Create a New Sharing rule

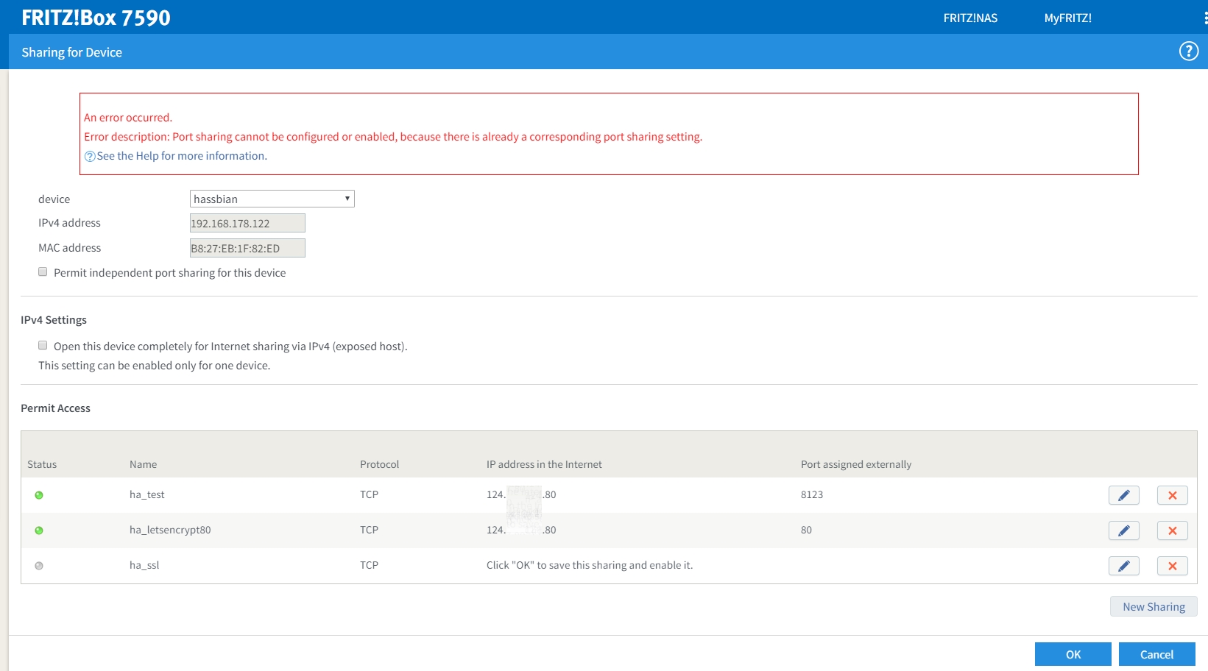pyautogui.click(x=1153, y=606)
